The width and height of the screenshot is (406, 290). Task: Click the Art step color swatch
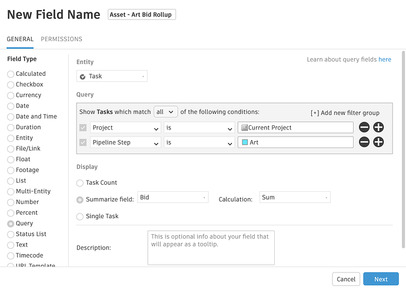click(244, 142)
